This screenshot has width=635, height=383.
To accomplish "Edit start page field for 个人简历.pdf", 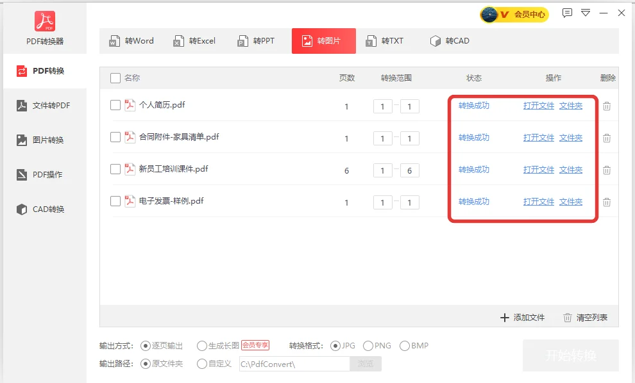I will (383, 106).
